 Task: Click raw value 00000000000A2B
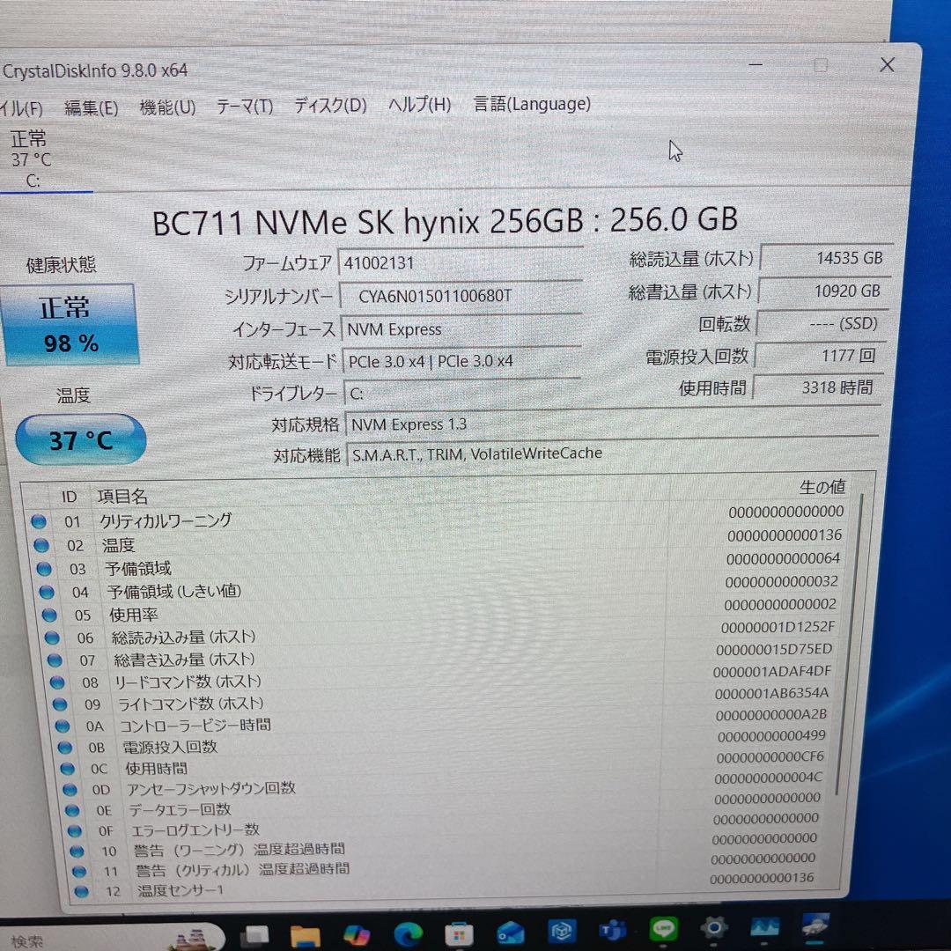770,714
